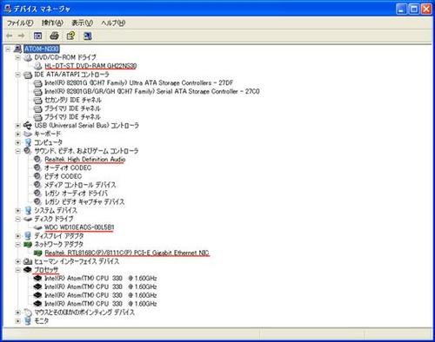Click the システム デバイス category icon

coord(28,211)
